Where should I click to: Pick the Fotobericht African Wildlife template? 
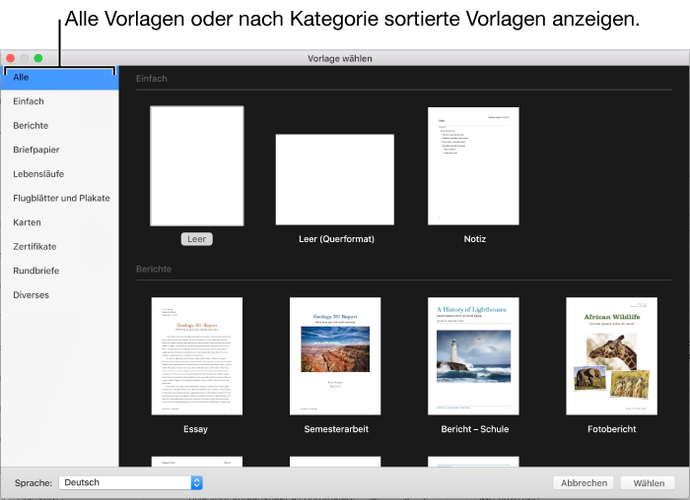611,355
